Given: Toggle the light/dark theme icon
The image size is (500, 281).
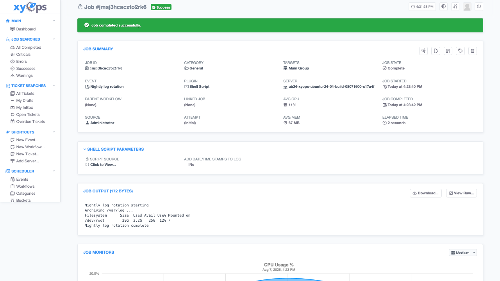Looking at the screenshot, I should point(443,7).
